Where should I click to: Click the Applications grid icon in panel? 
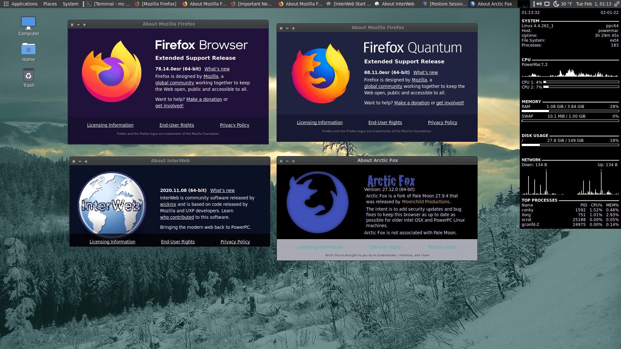[6, 4]
